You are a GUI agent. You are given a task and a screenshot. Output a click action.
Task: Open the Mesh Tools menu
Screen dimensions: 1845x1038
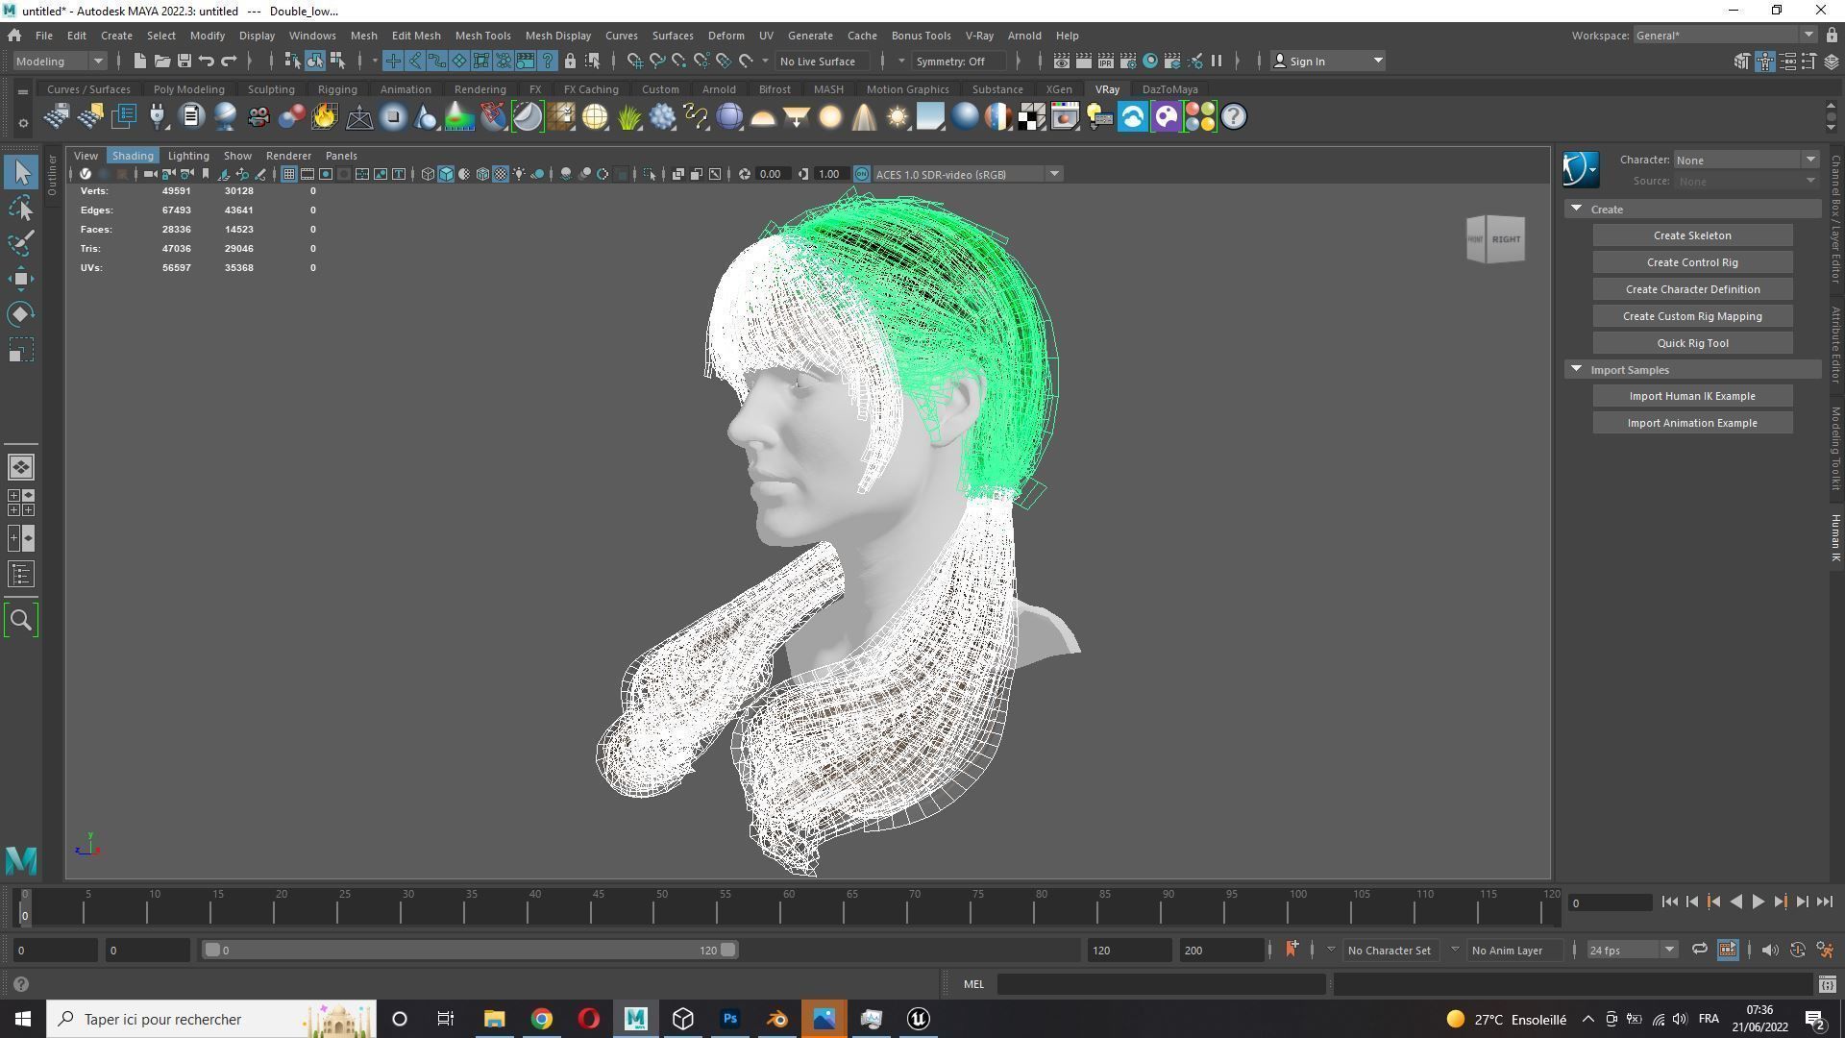click(x=482, y=36)
